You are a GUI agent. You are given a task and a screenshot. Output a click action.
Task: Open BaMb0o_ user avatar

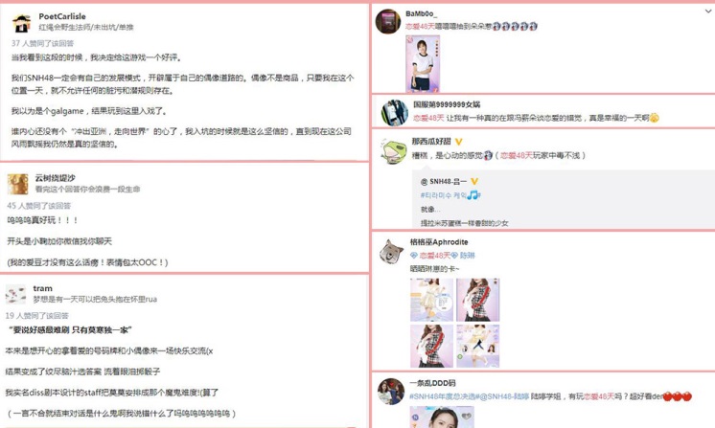(387, 21)
